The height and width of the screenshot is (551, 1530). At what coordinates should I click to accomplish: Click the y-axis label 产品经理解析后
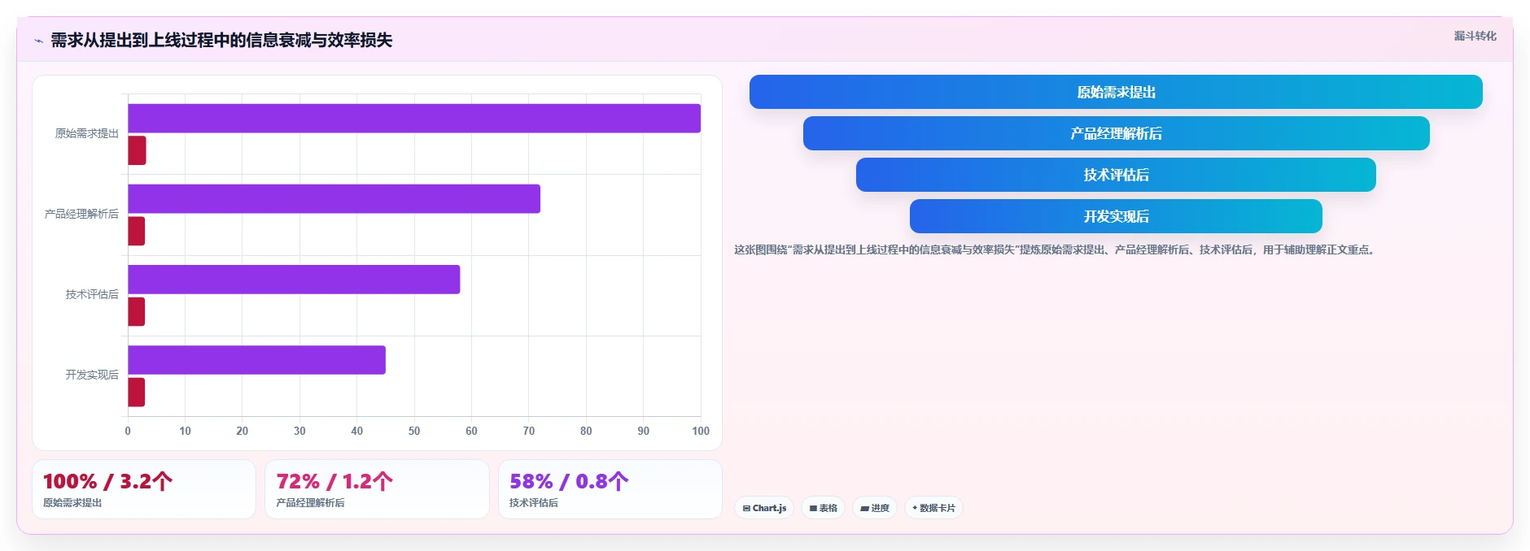pos(81,214)
